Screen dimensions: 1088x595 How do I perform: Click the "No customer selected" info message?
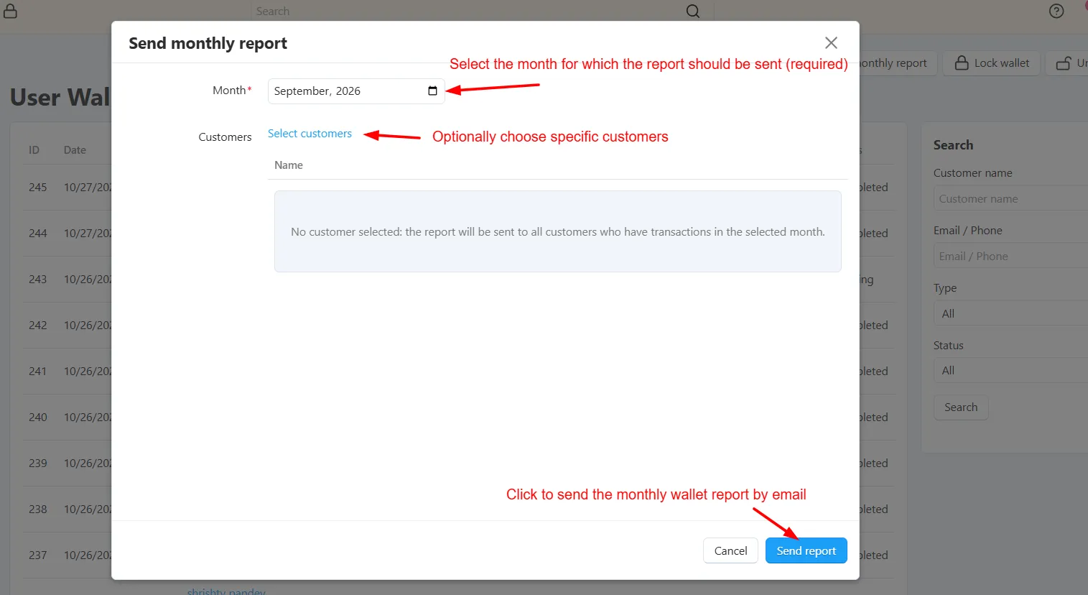pos(558,231)
